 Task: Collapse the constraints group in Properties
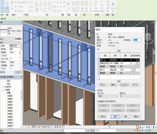tap(20, 42)
